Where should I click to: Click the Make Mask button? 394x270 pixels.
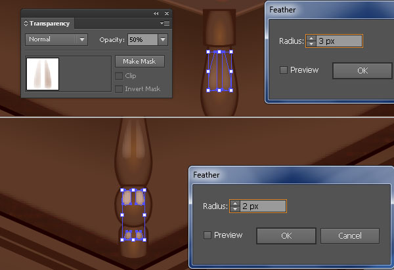[x=140, y=62]
